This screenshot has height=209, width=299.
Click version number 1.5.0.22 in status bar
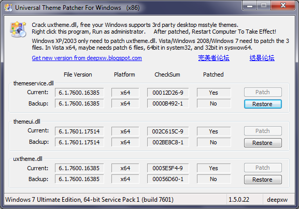[x=239, y=200]
